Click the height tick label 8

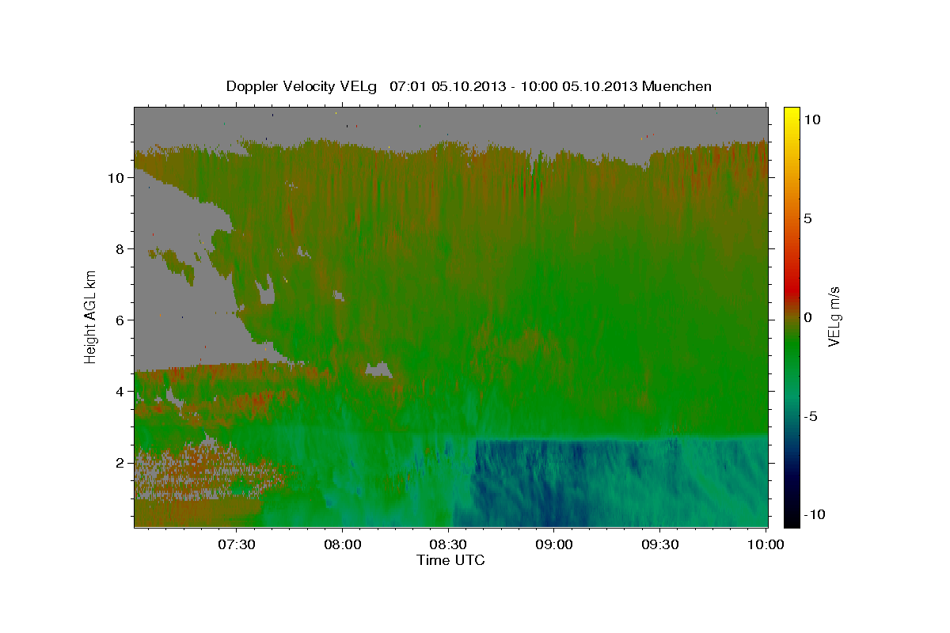(120, 249)
